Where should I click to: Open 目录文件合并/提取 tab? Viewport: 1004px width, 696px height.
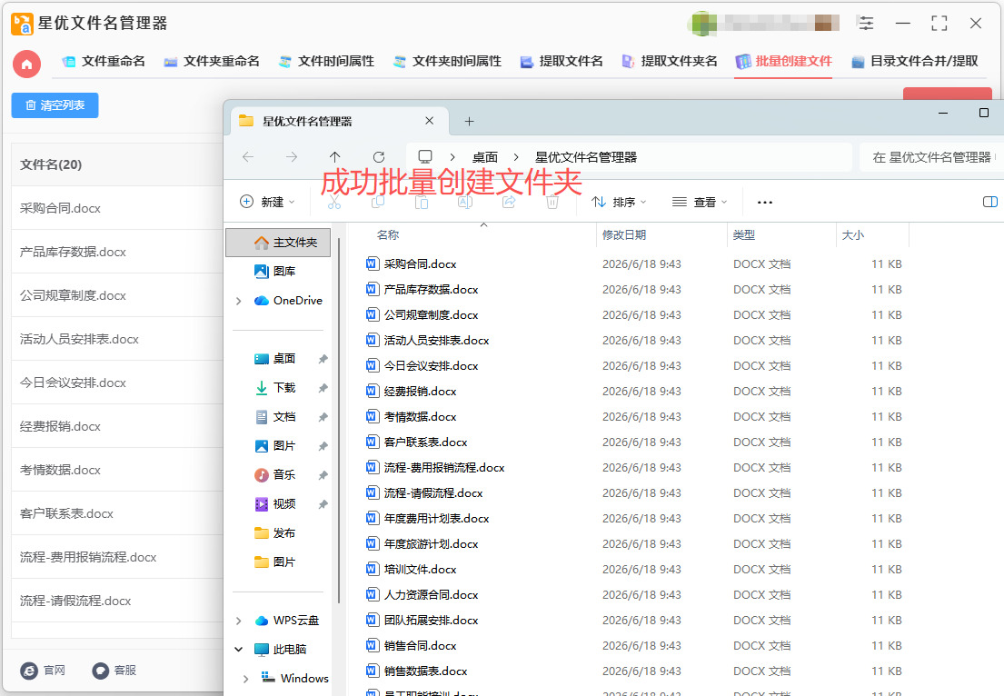(915, 62)
